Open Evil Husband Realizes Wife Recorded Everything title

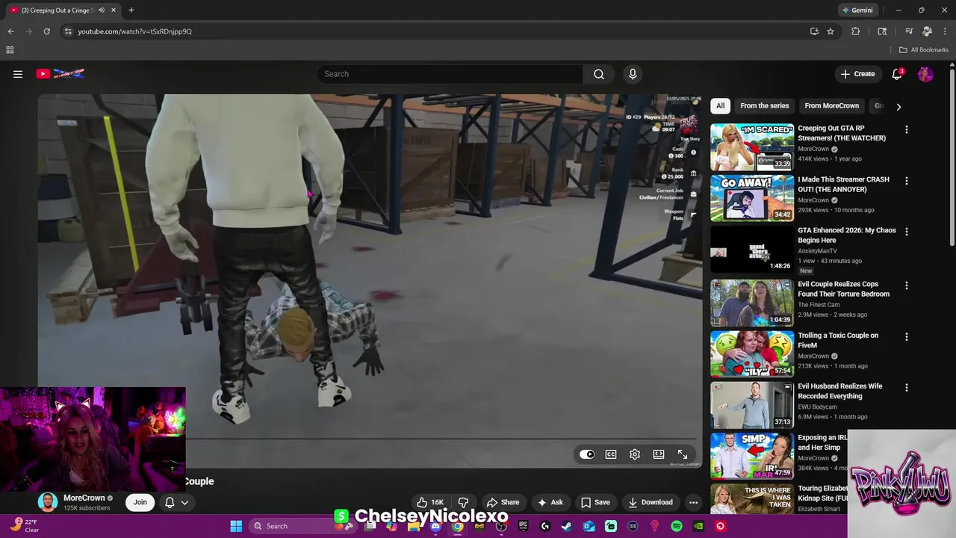(x=840, y=391)
